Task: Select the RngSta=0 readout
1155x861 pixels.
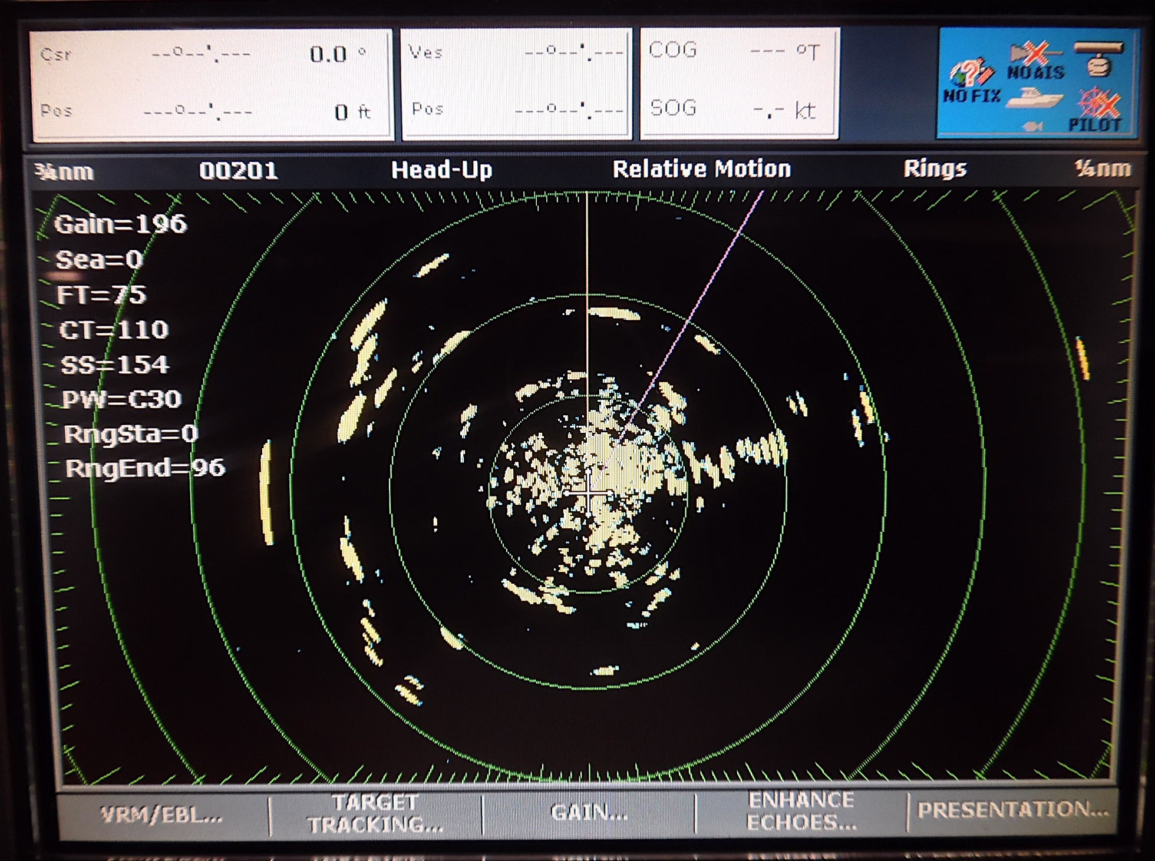Action: click(131, 434)
